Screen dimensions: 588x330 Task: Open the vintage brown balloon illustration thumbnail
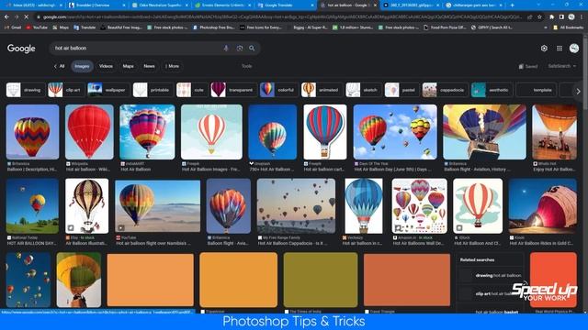click(x=87, y=205)
